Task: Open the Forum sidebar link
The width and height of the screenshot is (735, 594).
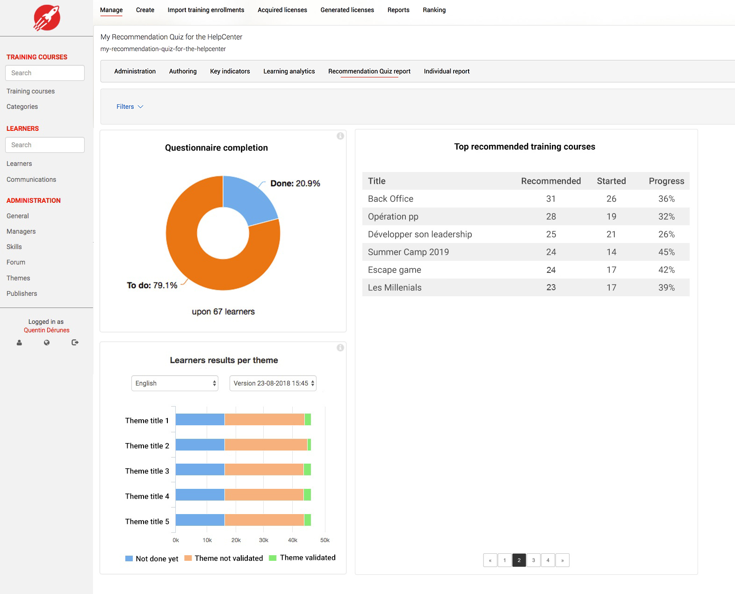Action: point(16,262)
